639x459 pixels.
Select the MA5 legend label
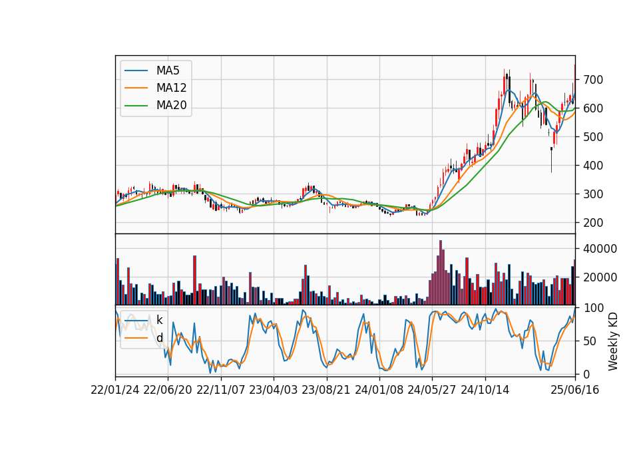(x=168, y=71)
